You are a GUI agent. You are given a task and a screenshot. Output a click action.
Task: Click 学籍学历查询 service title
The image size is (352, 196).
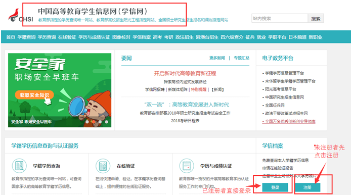46,166
